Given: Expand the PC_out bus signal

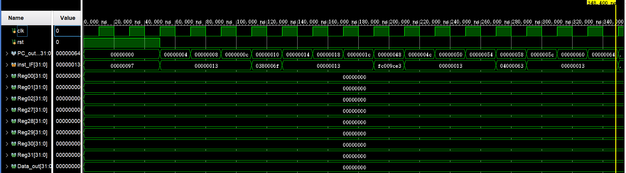Looking at the screenshot, I should pyautogui.click(x=7, y=53).
